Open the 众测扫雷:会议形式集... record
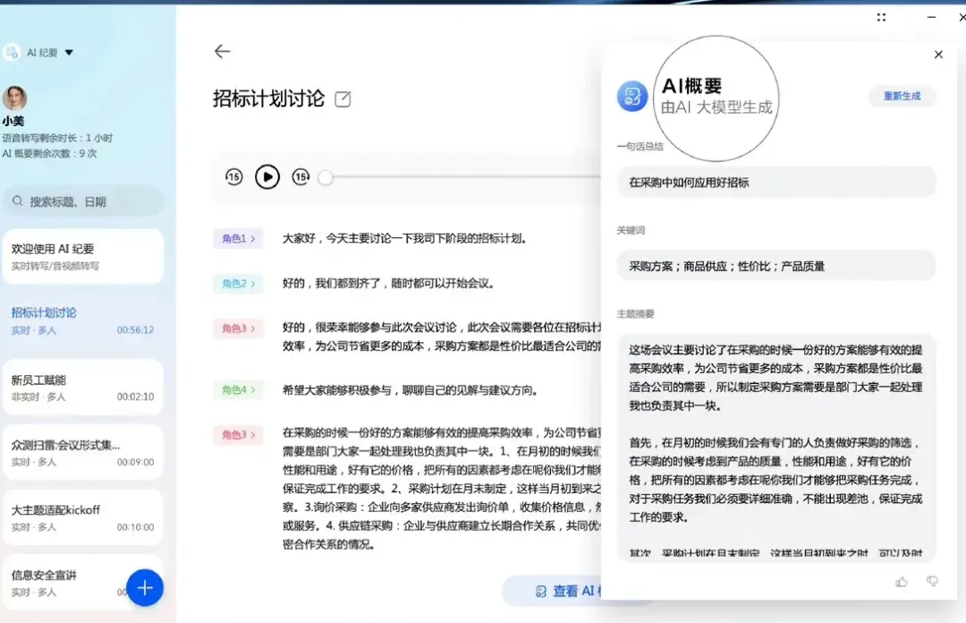966x623 pixels. click(x=83, y=453)
